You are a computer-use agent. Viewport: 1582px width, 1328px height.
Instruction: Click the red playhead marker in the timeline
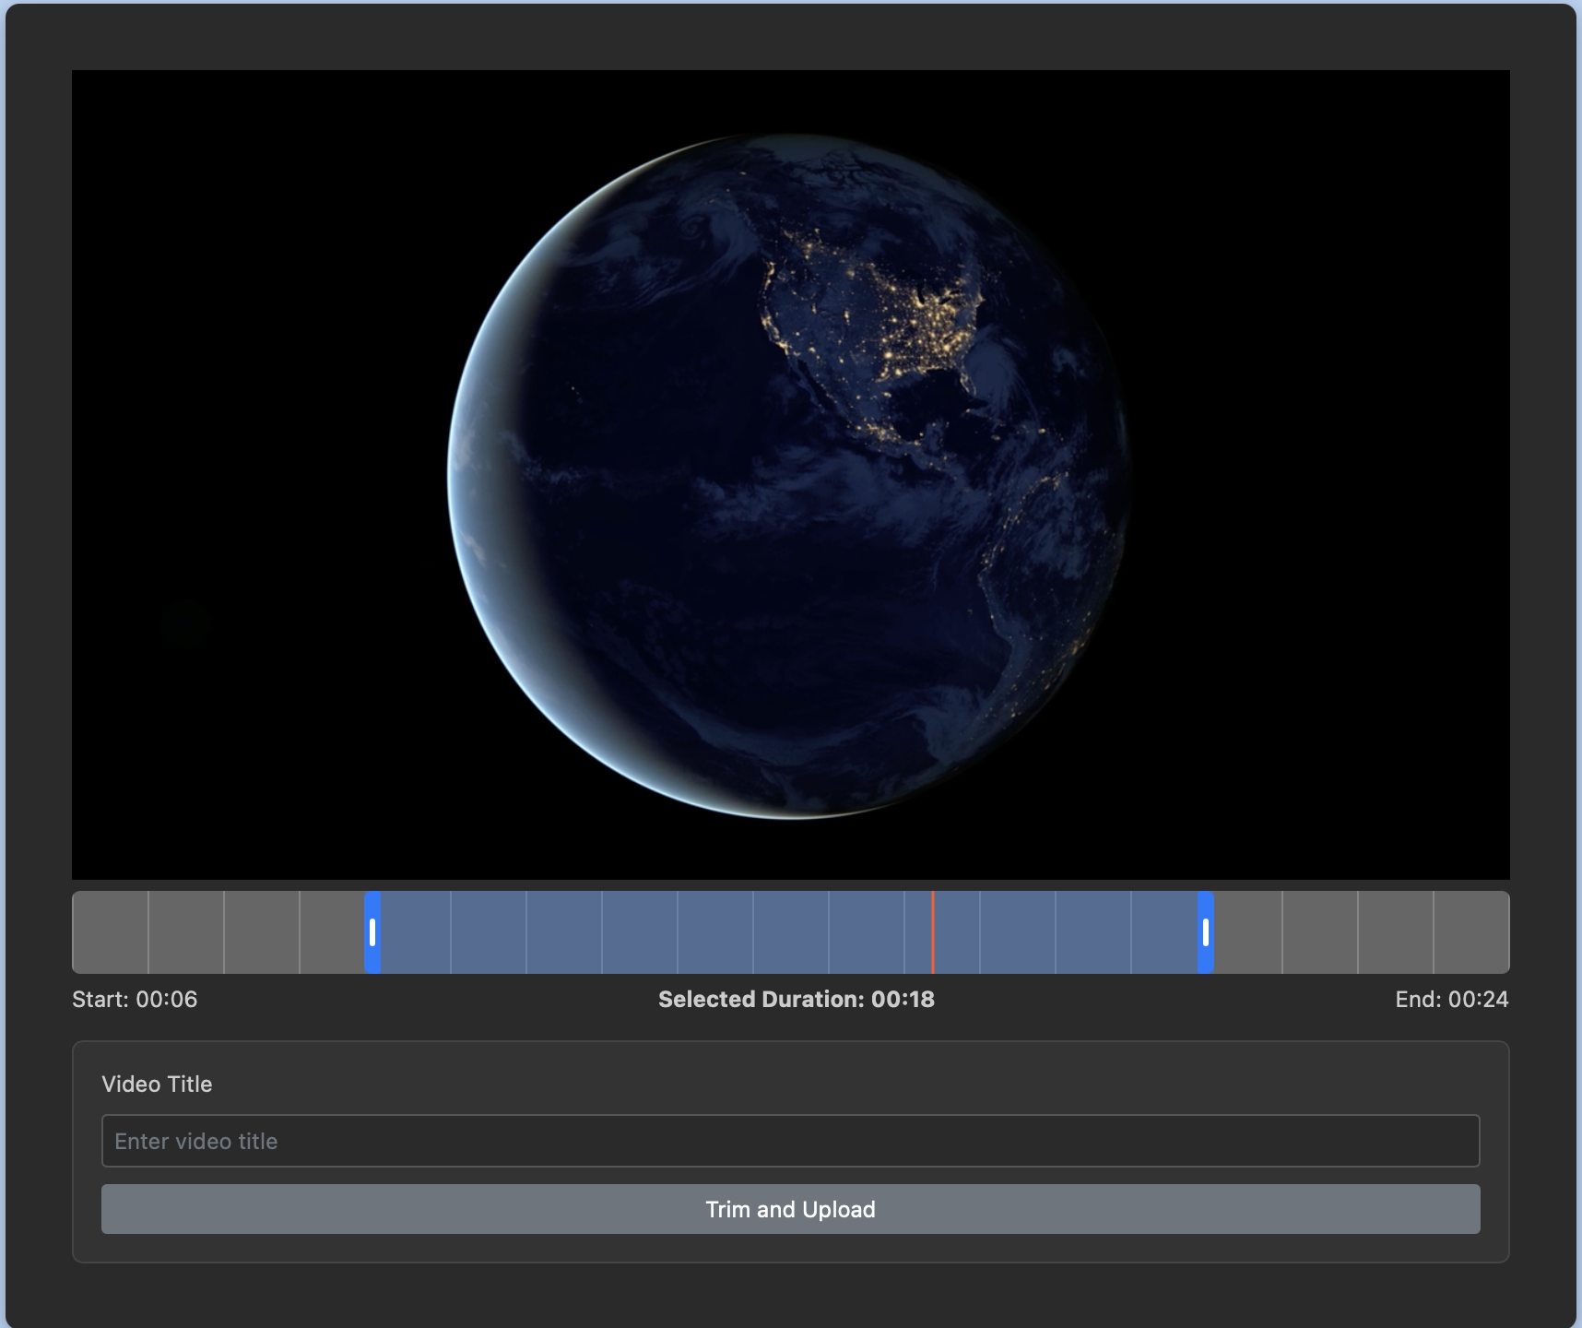pos(933,932)
